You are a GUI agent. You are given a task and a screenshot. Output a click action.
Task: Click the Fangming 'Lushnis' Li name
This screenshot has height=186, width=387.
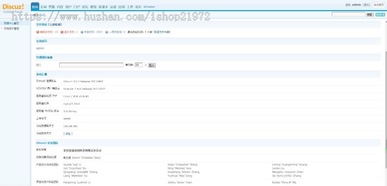tap(77, 183)
